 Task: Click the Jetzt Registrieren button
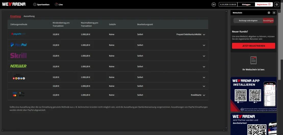[253, 46]
